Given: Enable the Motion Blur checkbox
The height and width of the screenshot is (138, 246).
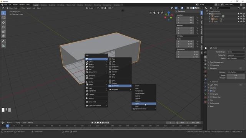Looking at the screenshot, I should pos(211,97).
